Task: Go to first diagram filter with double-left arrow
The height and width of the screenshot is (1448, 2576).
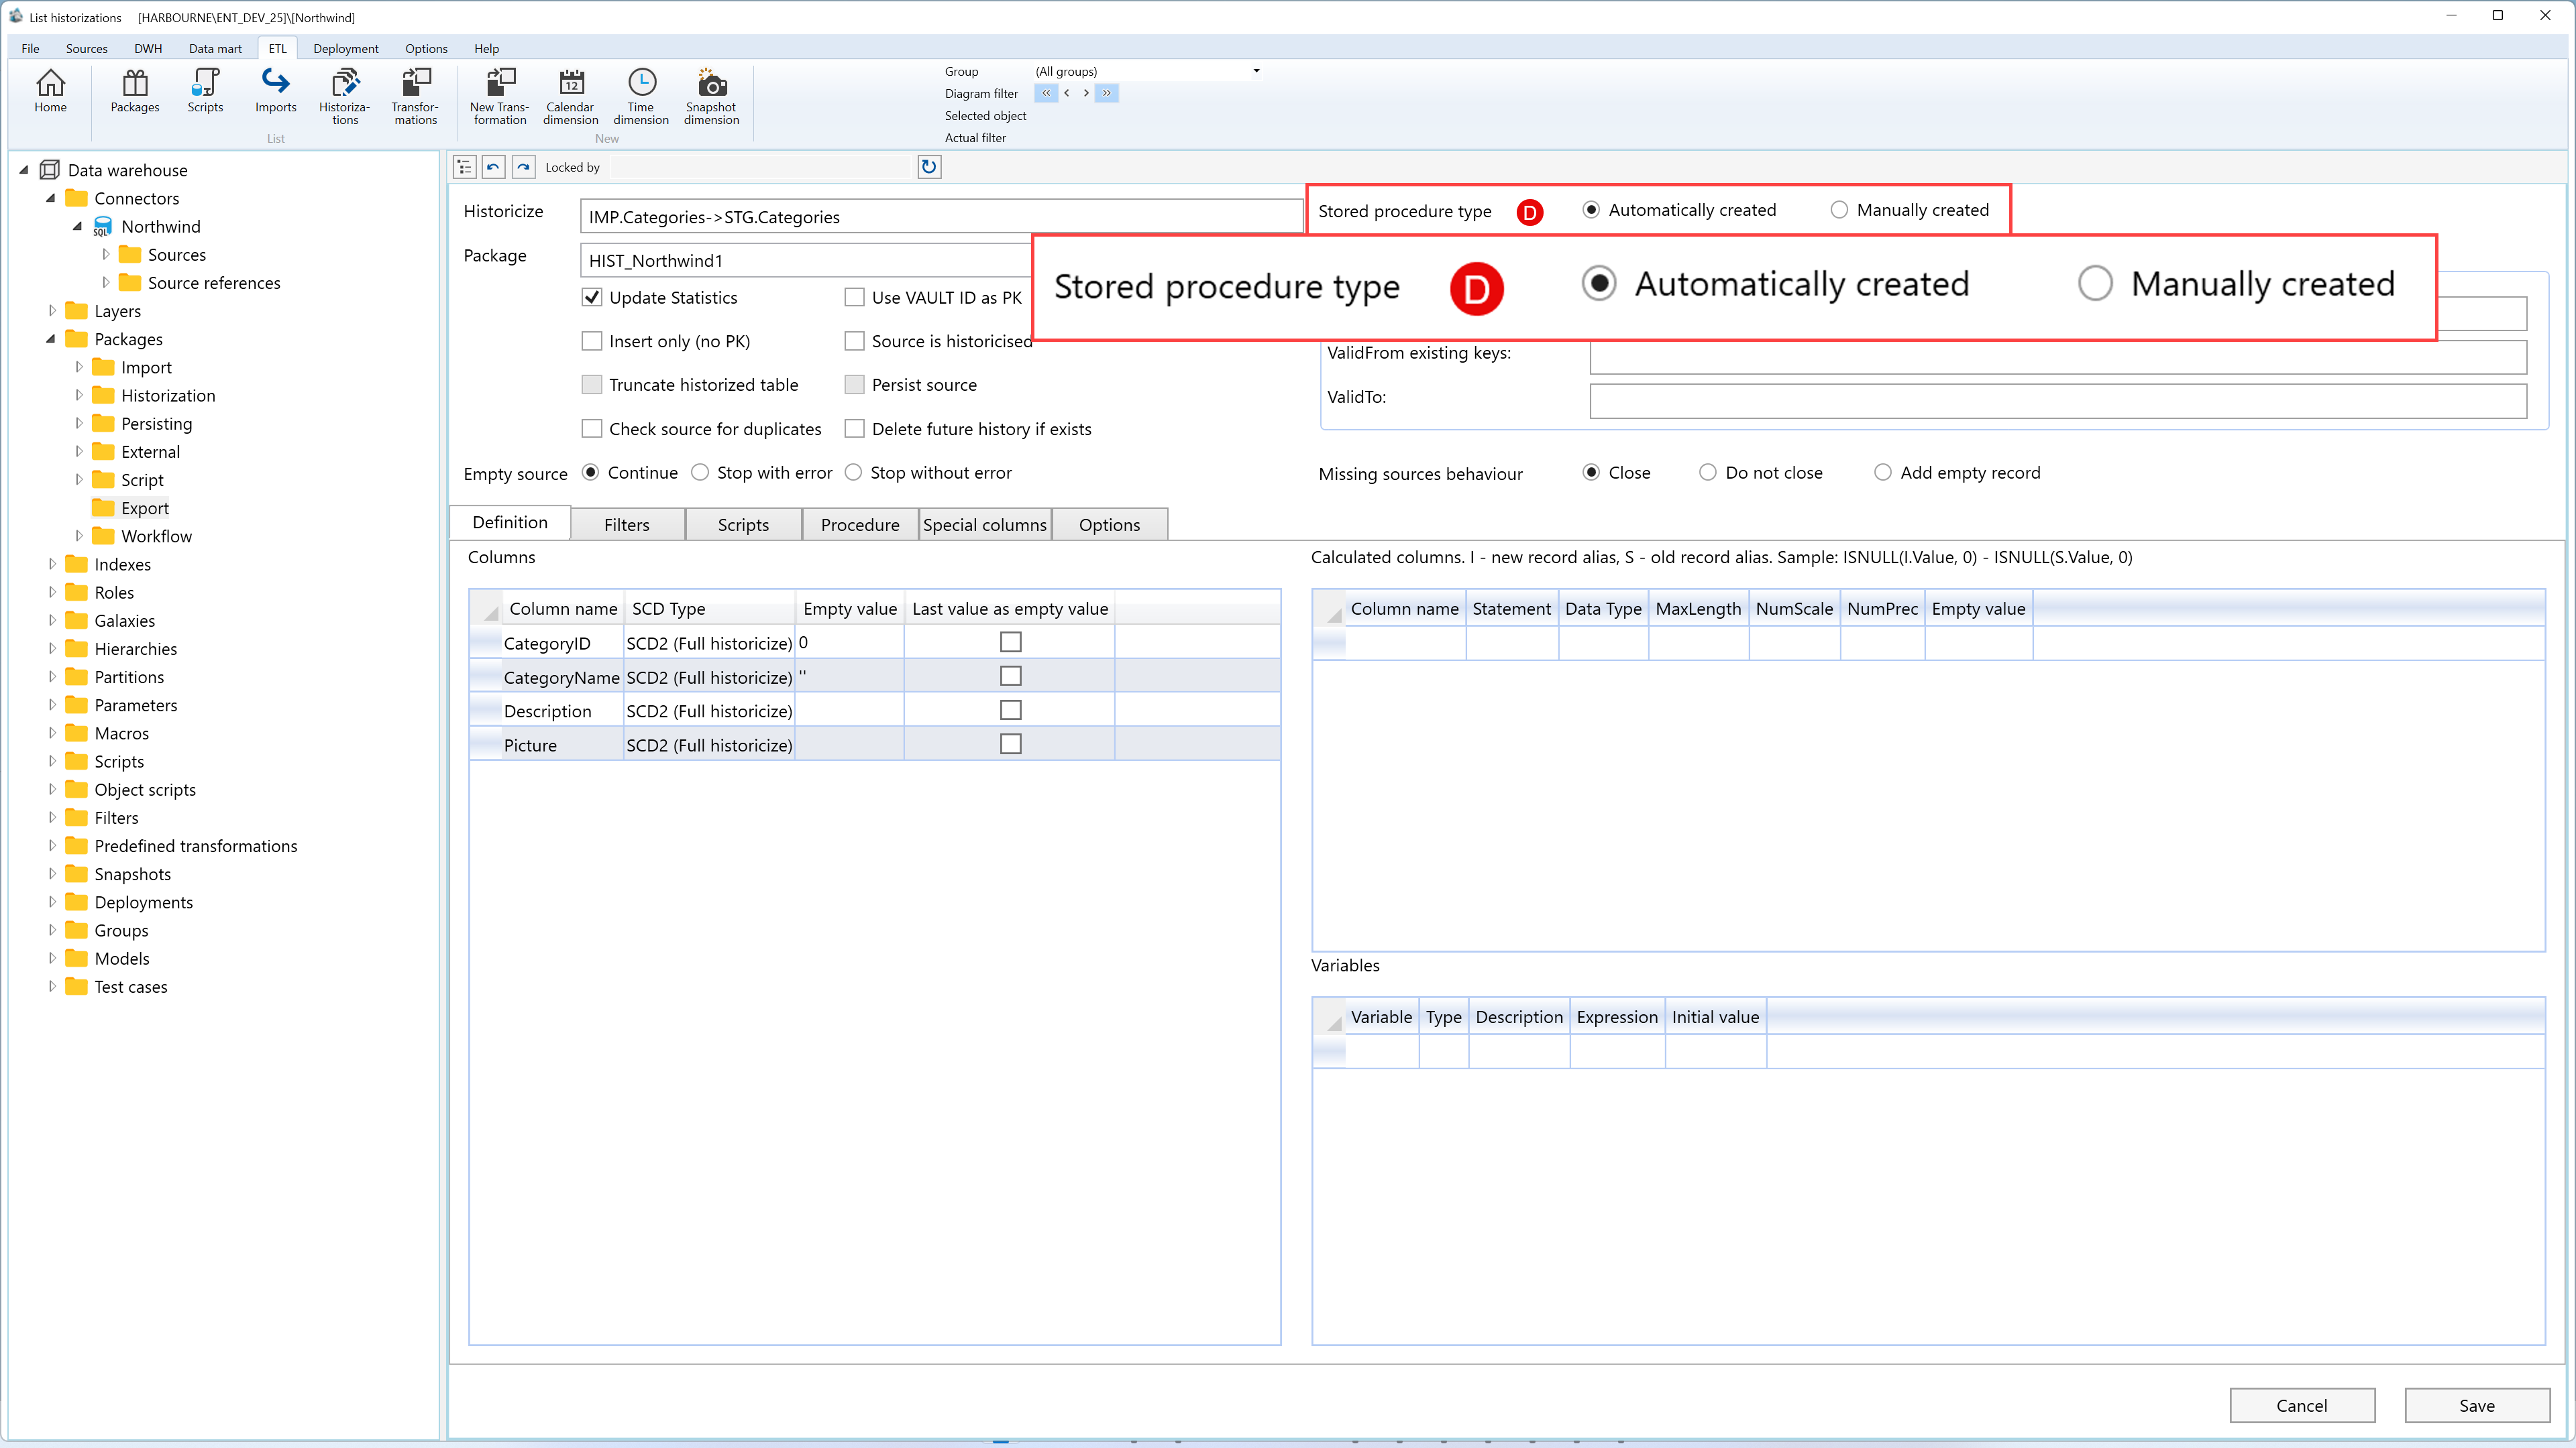Action: click(1046, 93)
